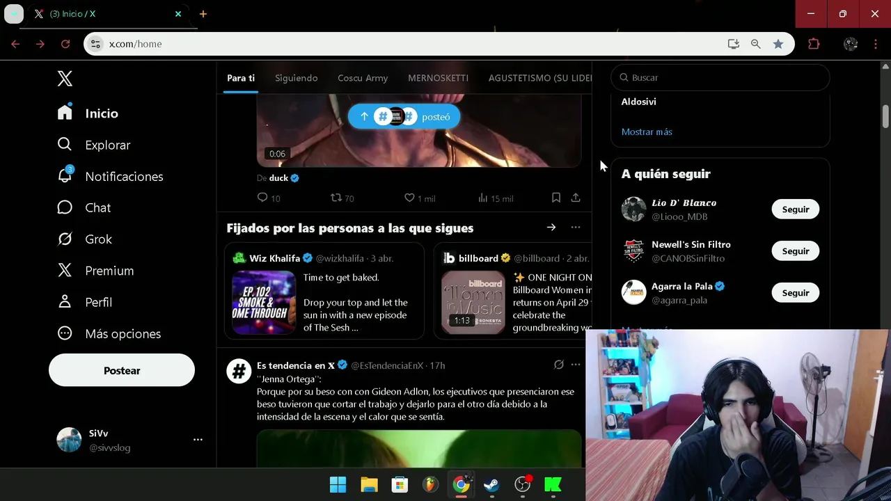The image size is (891, 501).
Task: Open duck's profile link
Action: 278,178
